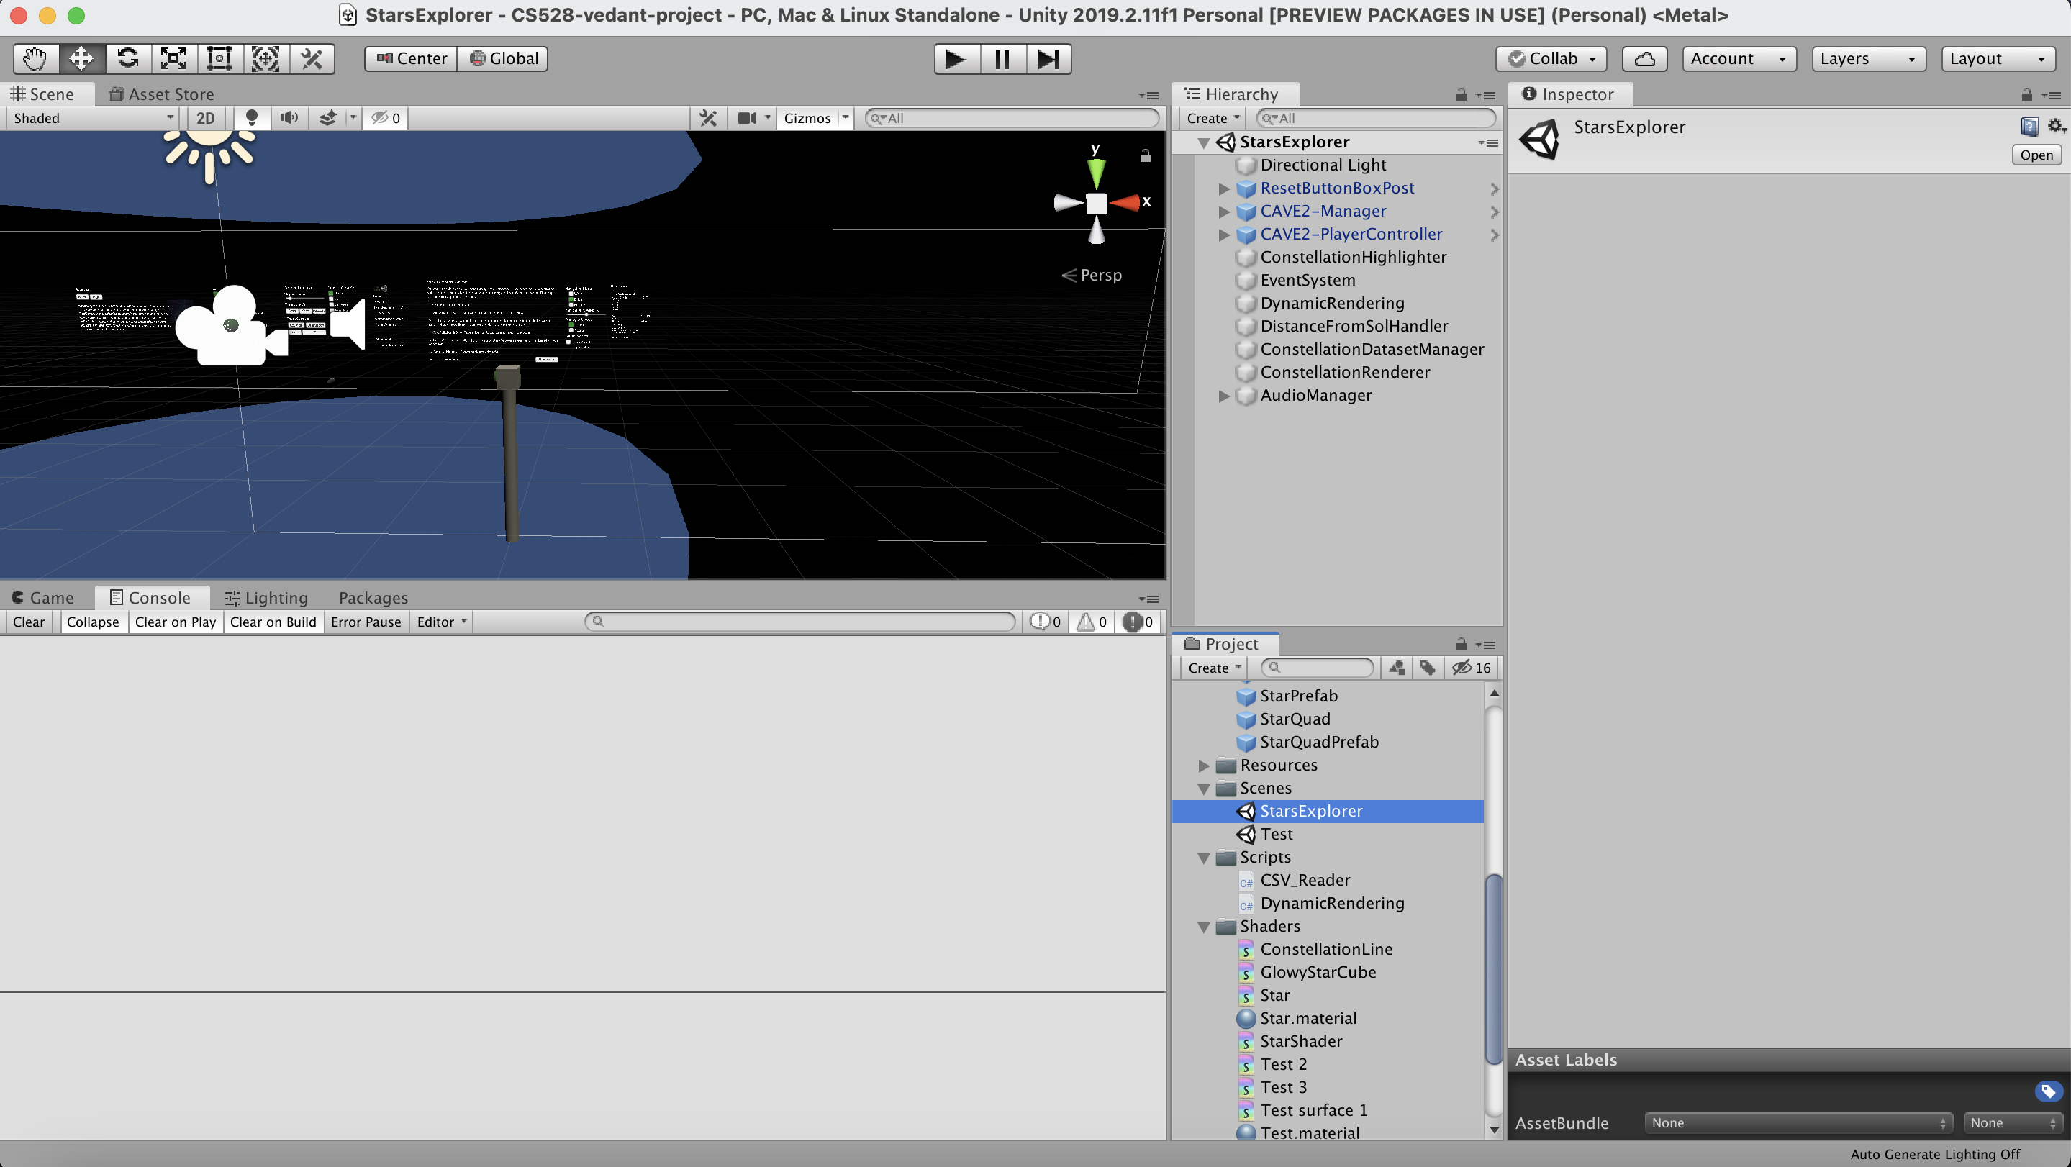Open Layers dropdown
2071x1167 pixels.
pyautogui.click(x=1868, y=59)
